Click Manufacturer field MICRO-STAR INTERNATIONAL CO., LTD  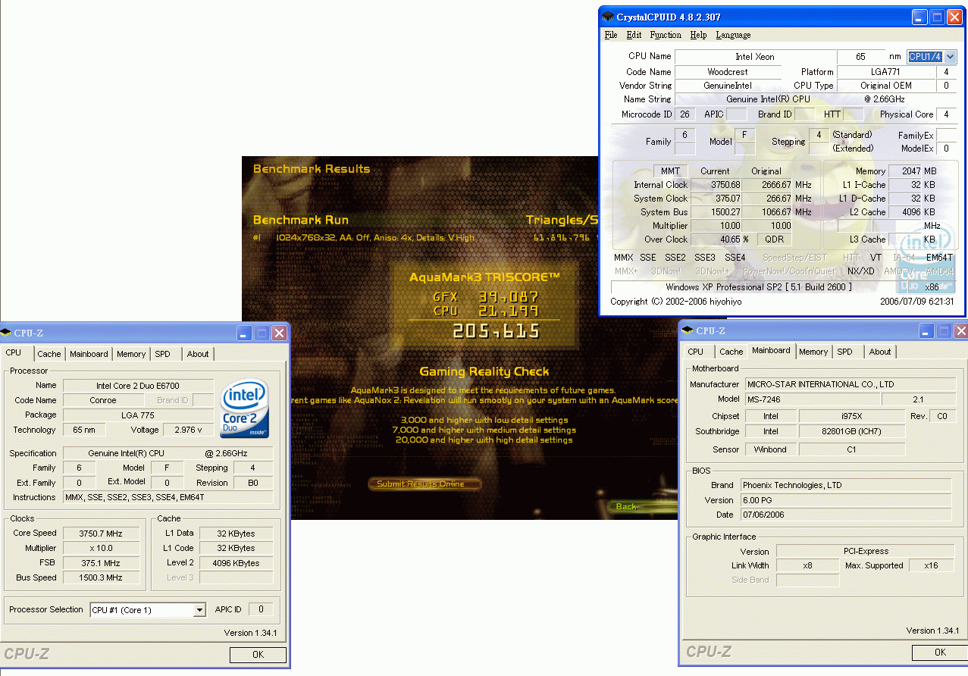click(850, 384)
